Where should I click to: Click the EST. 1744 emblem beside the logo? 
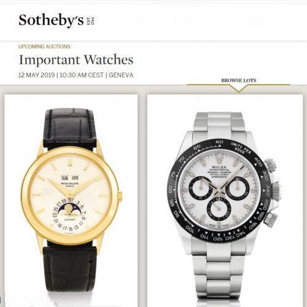(x=91, y=21)
